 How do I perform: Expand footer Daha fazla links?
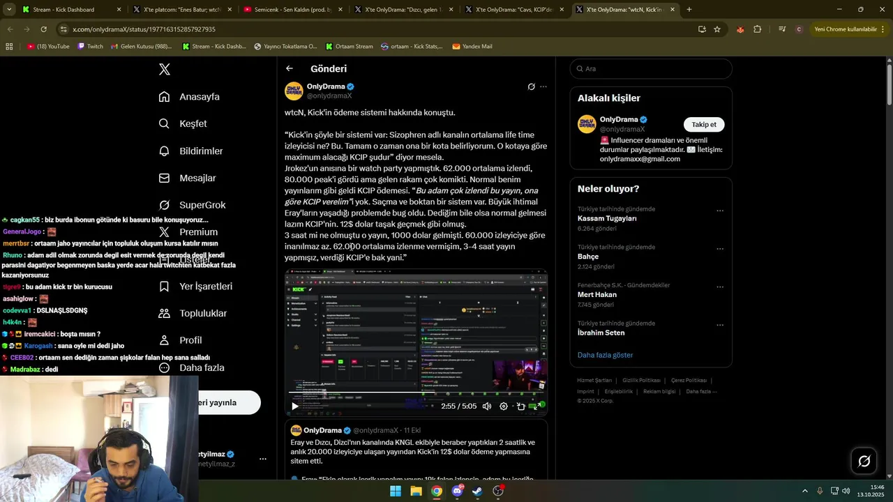(700, 391)
